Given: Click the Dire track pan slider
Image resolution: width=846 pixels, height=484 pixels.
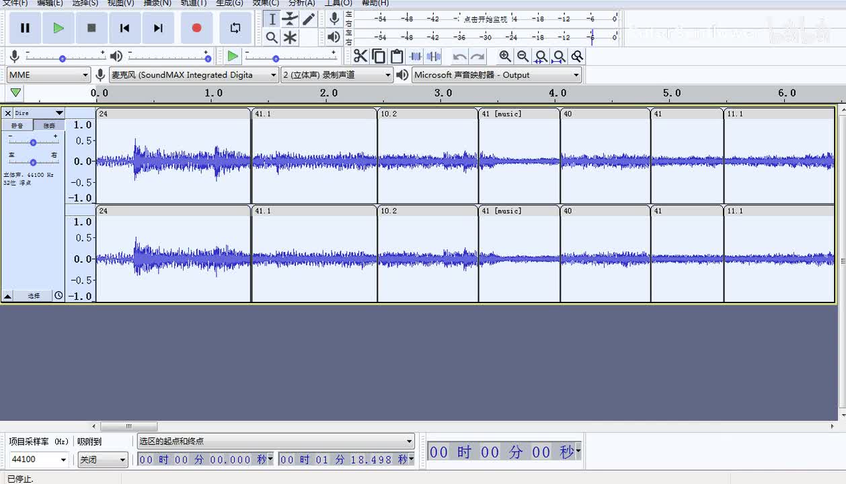Looking at the screenshot, I should pyautogui.click(x=33, y=162).
